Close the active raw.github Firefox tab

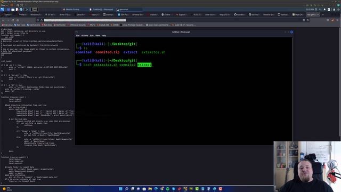click(318, 14)
